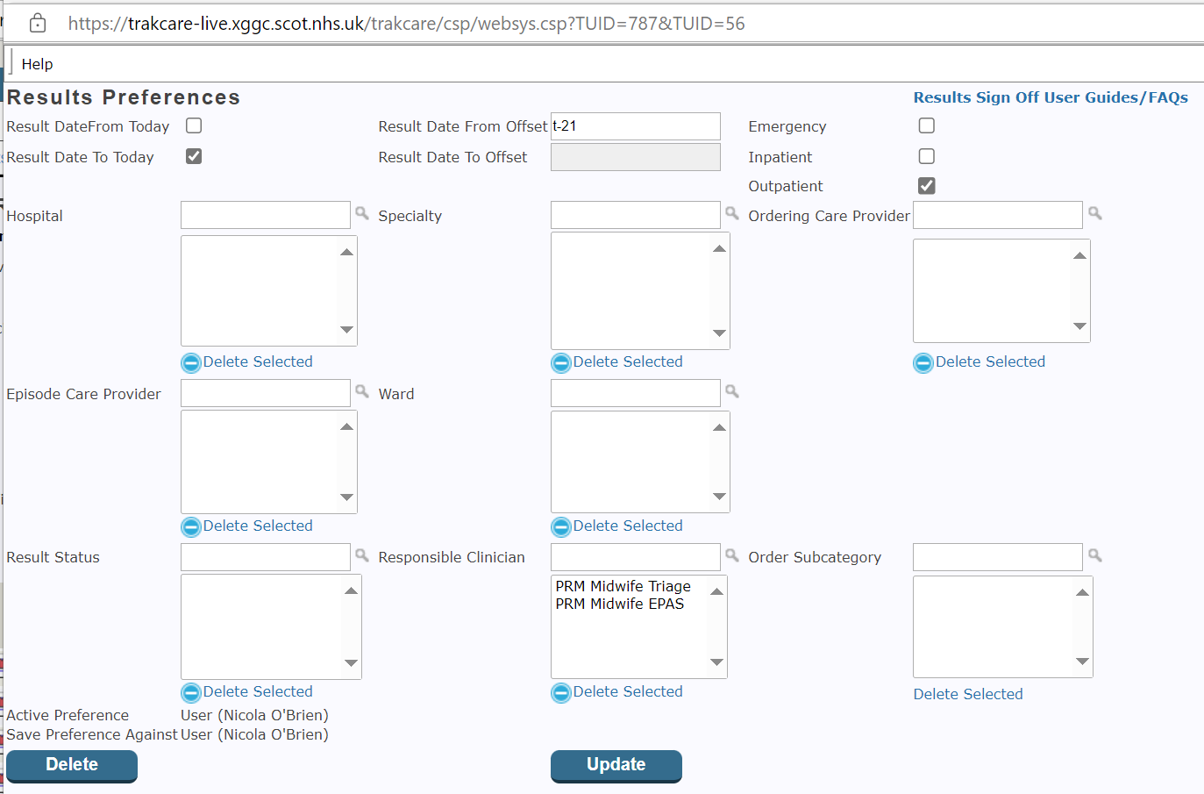Open the Specialty lookup search icon
Image resolution: width=1204 pixels, height=794 pixels.
click(732, 213)
